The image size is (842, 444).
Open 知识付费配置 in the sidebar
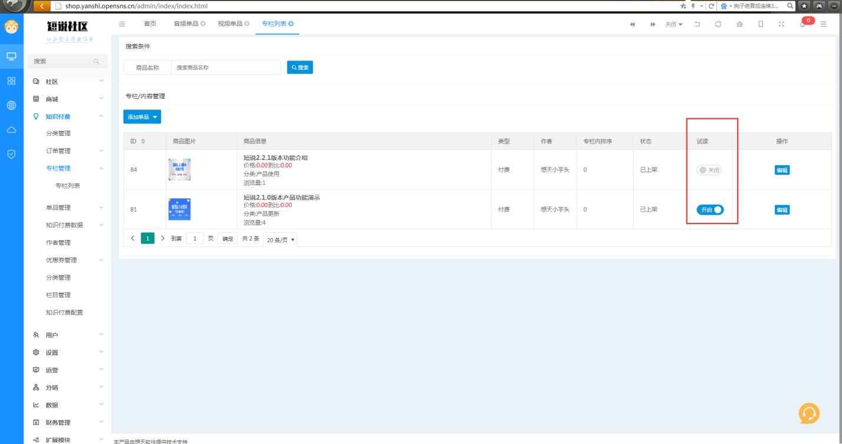tap(65, 313)
